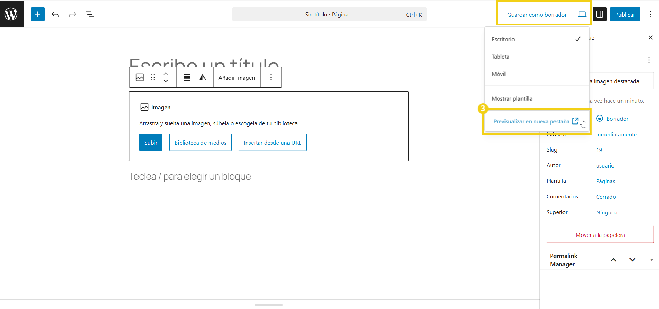
Task: Click the laptop preview device icon
Action: coord(582,14)
